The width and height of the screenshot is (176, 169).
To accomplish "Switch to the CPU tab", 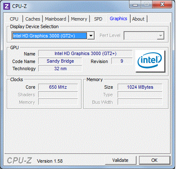I will coord(14,19).
